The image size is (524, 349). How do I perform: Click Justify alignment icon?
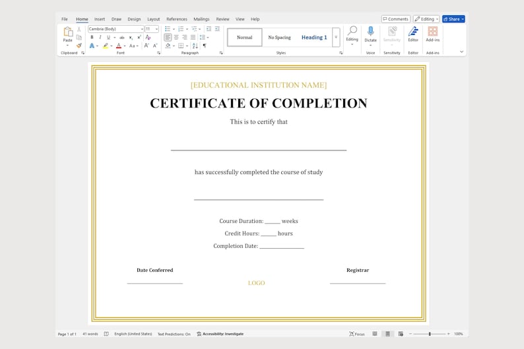[x=193, y=38]
